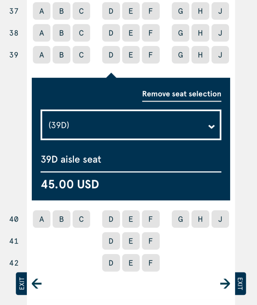Viewport: 257px width, 305px height.
Task: Click Remove seat selection
Action: click(x=182, y=94)
